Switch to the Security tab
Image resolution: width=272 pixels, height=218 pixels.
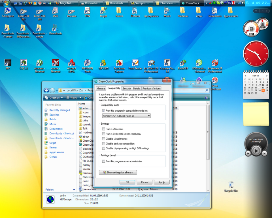coord(127,89)
